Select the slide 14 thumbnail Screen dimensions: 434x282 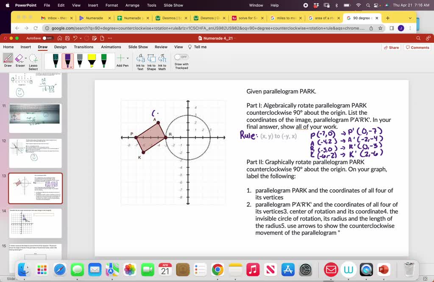[36, 223]
